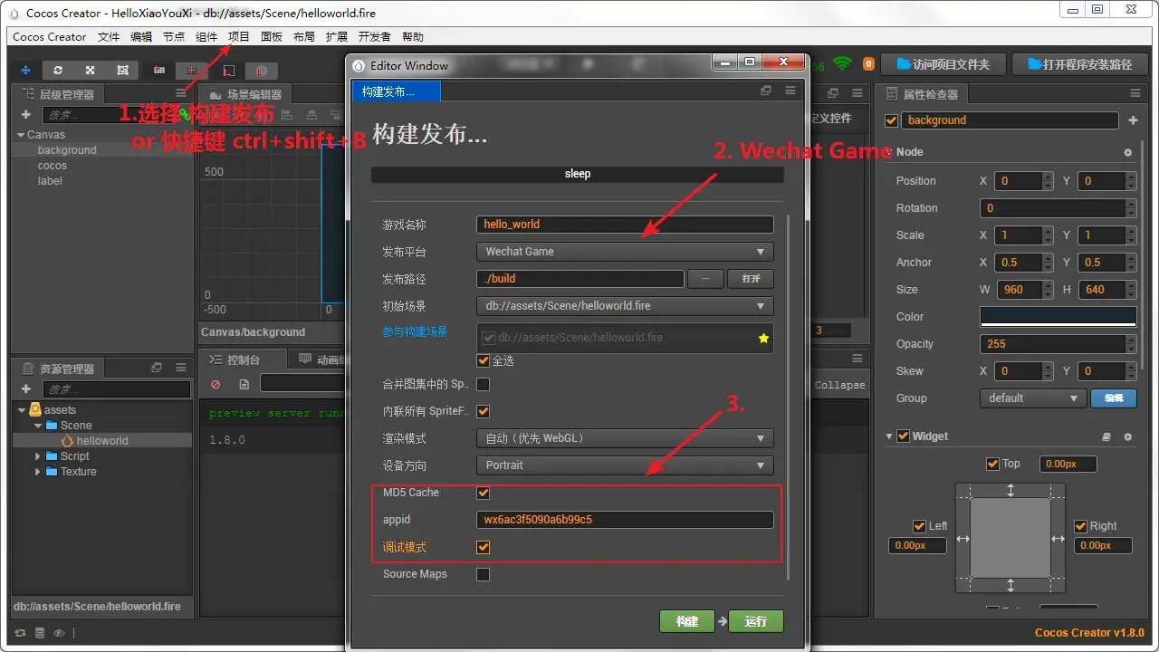This screenshot has height=652, width=1159.
Task: Open the 开发者 menu
Action: pyautogui.click(x=375, y=37)
